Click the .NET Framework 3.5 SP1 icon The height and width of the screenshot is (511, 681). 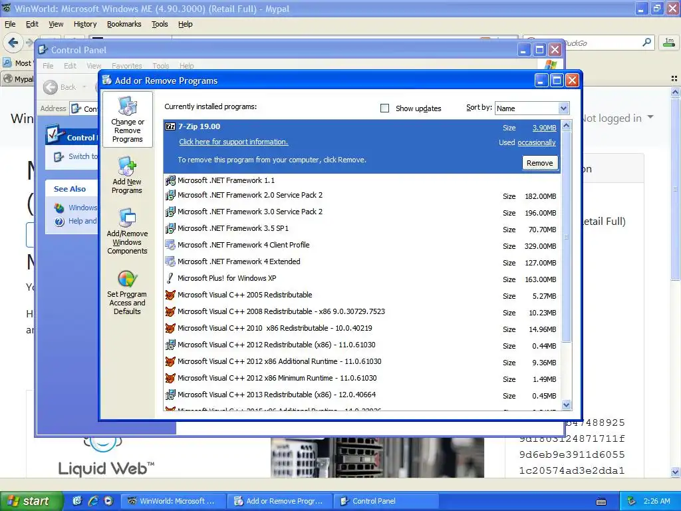[170, 228]
